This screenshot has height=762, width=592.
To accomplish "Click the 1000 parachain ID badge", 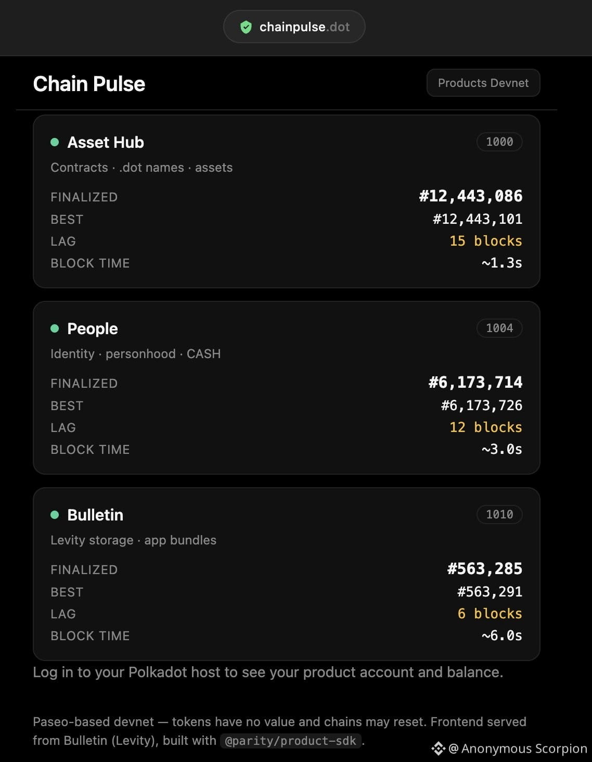I will pos(499,142).
